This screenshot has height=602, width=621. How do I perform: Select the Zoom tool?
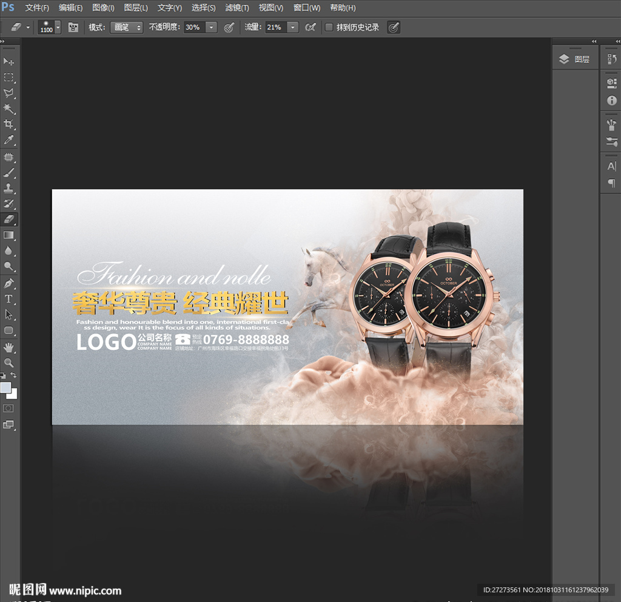click(x=8, y=363)
